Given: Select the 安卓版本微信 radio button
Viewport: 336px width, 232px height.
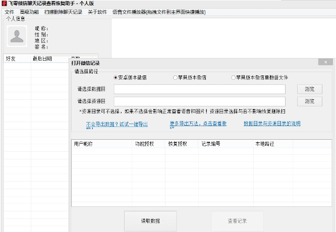Looking at the screenshot, I should pos(130,78).
